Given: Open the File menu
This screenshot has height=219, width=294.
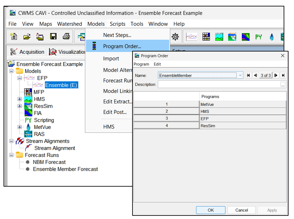Looking at the screenshot, I should [x=12, y=24].
